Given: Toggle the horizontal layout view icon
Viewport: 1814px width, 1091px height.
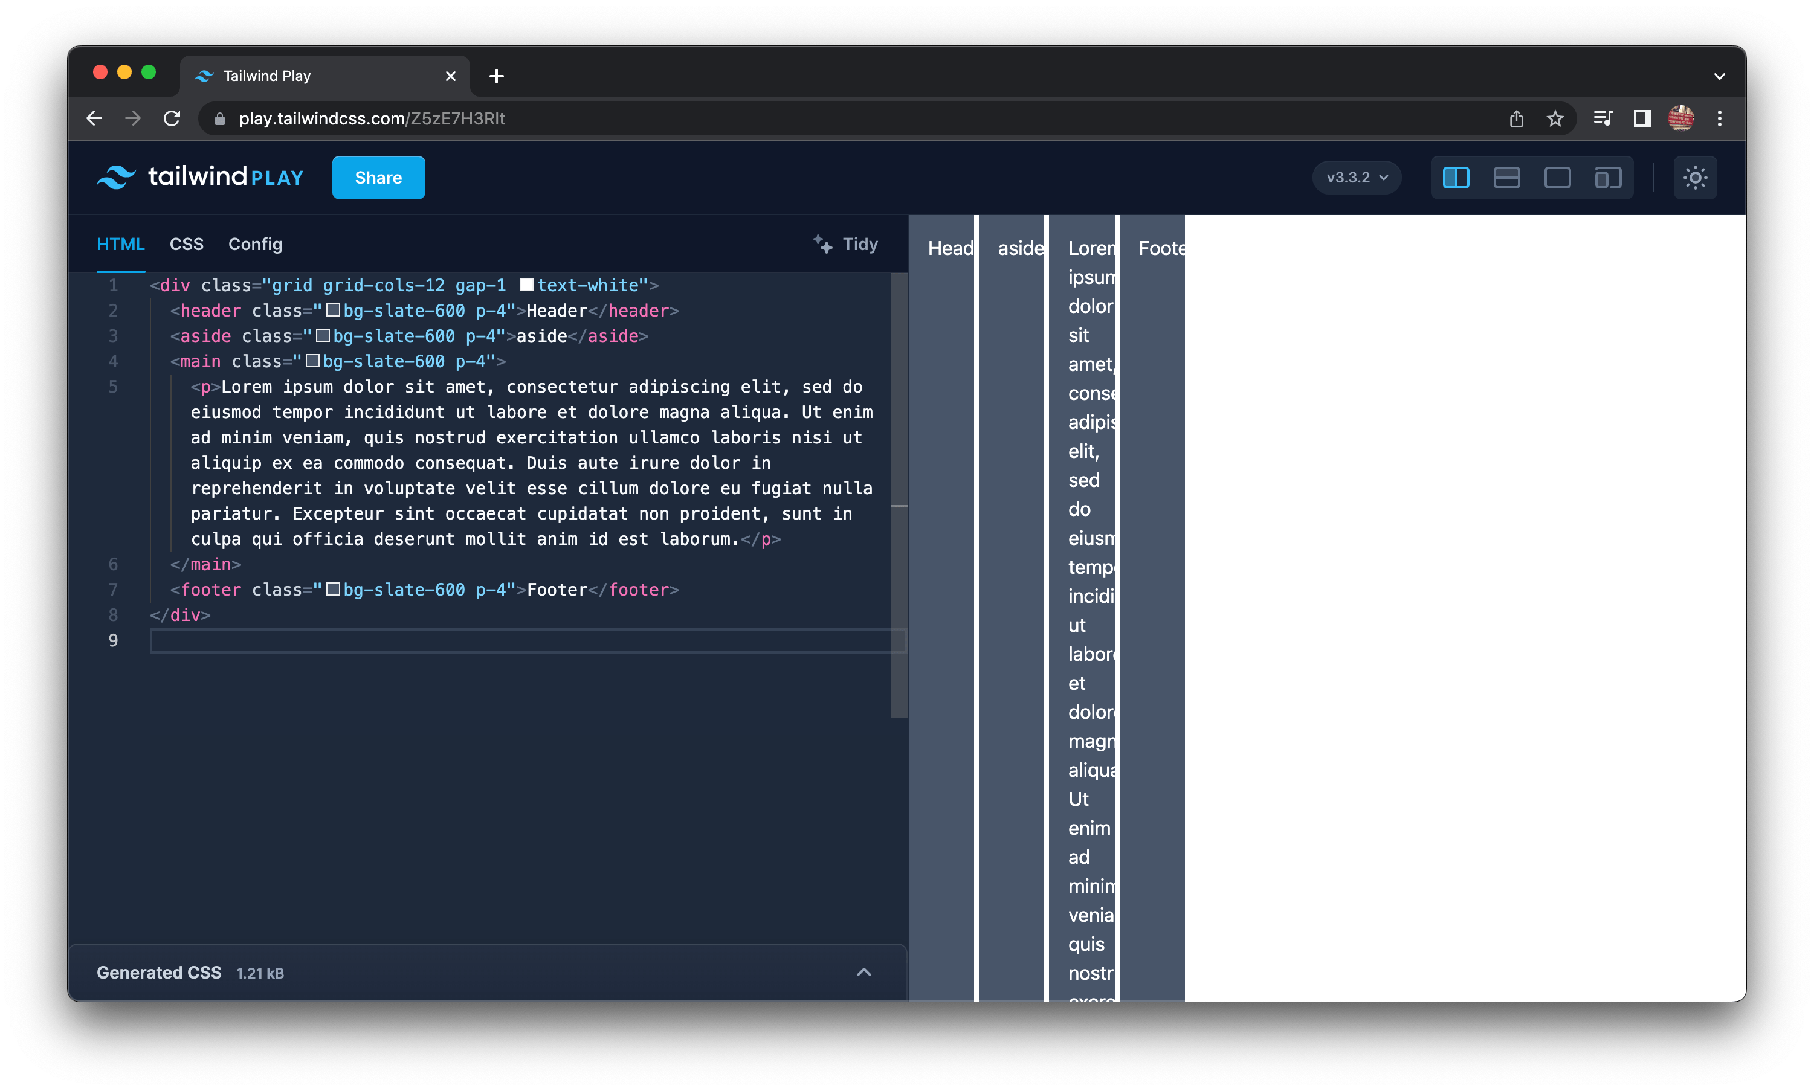Looking at the screenshot, I should pyautogui.click(x=1506, y=178).
